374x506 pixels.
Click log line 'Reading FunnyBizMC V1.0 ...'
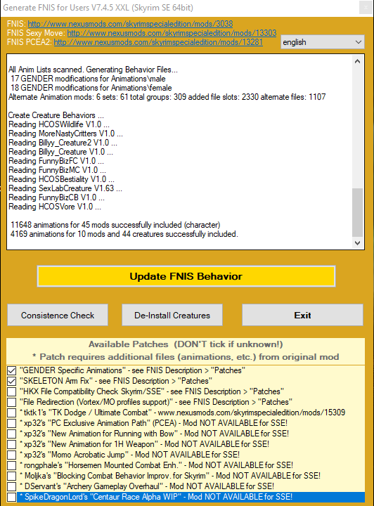point(57,170)
